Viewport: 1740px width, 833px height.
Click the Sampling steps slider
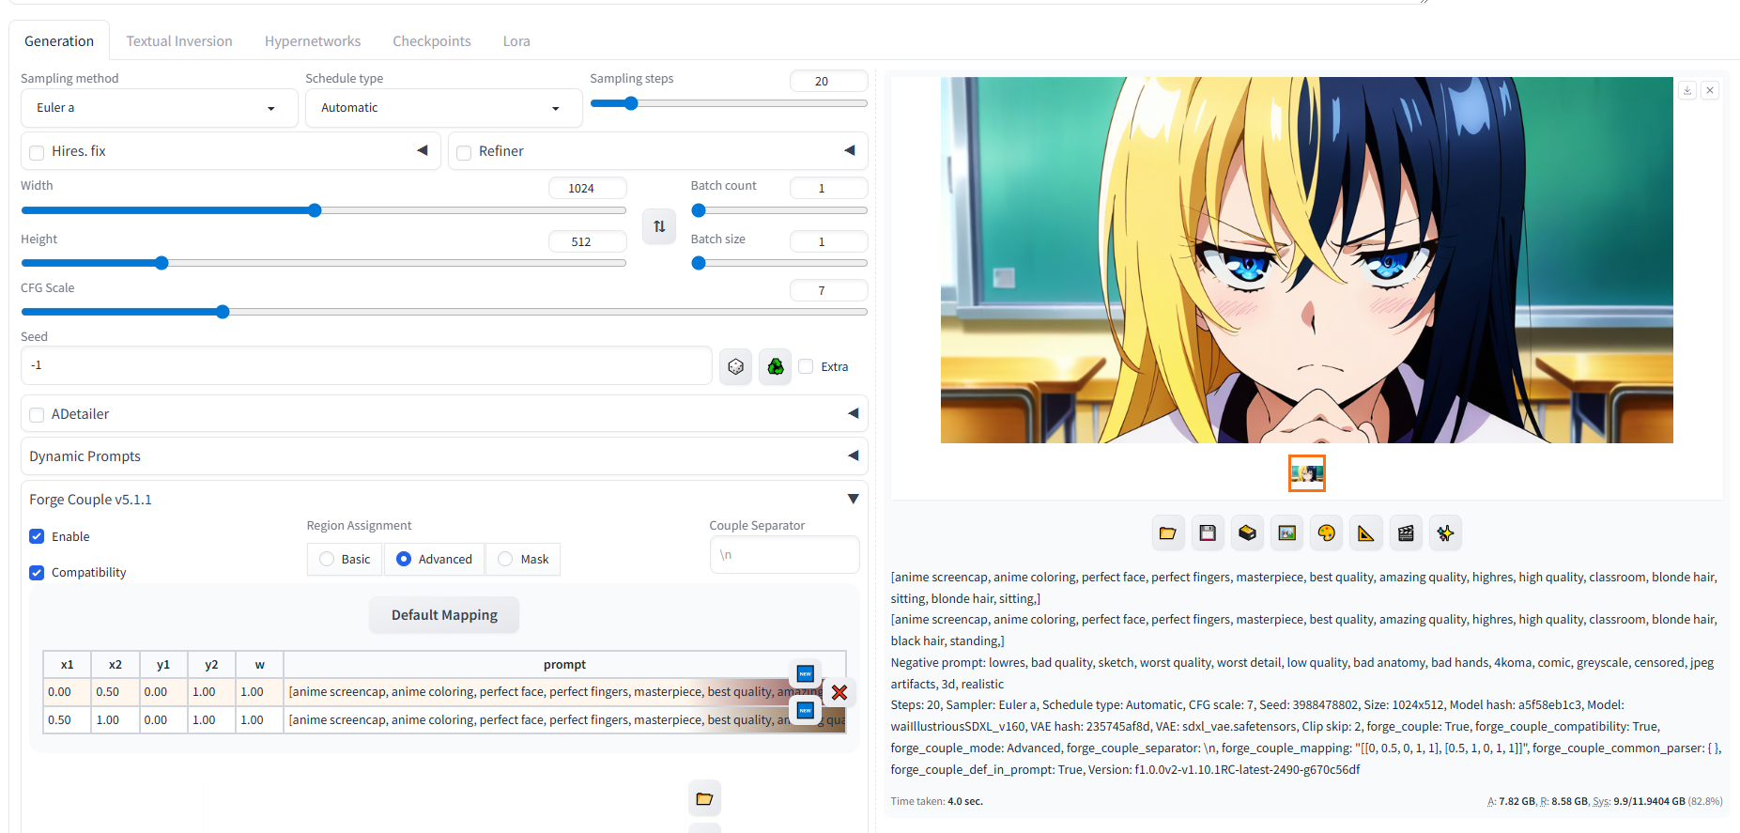729,103
